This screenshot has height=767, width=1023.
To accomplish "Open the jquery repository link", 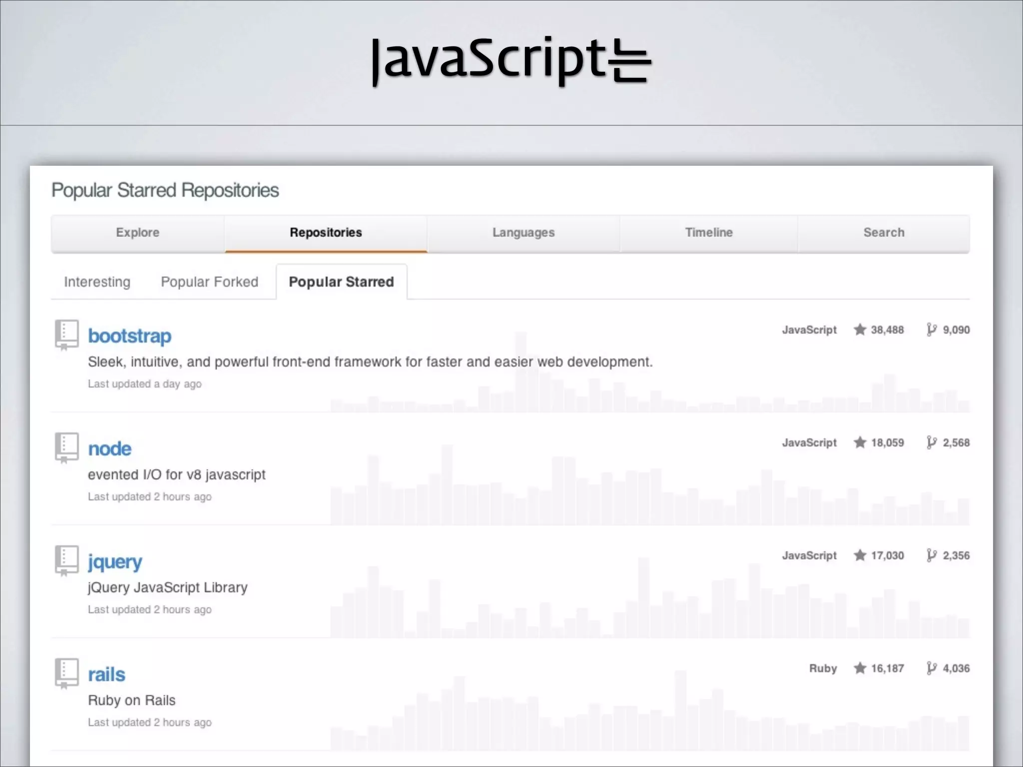I will tap(115, 563).
